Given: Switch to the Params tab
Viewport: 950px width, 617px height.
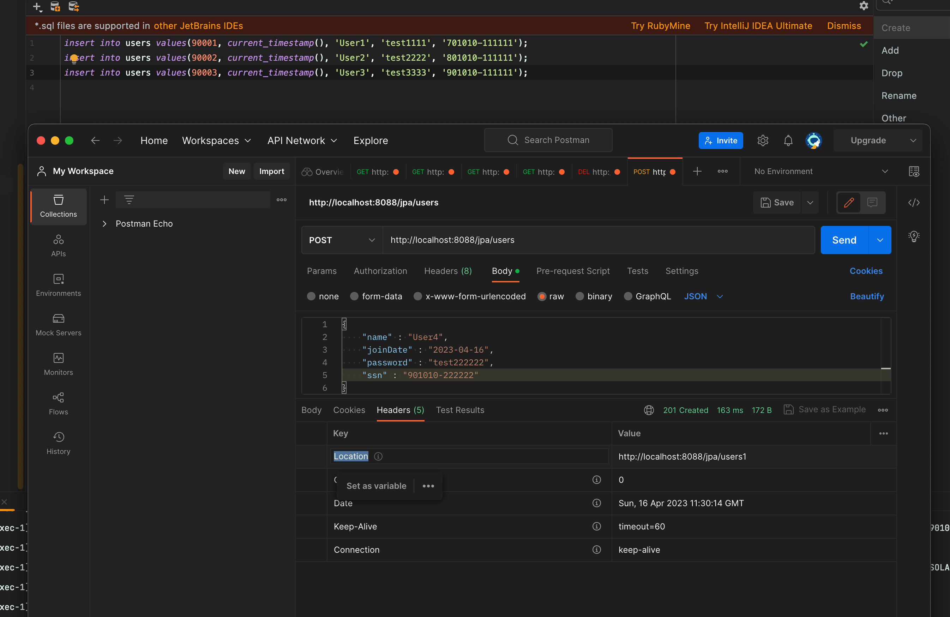Looking at the screenshot, I should (x=322, y=271).
